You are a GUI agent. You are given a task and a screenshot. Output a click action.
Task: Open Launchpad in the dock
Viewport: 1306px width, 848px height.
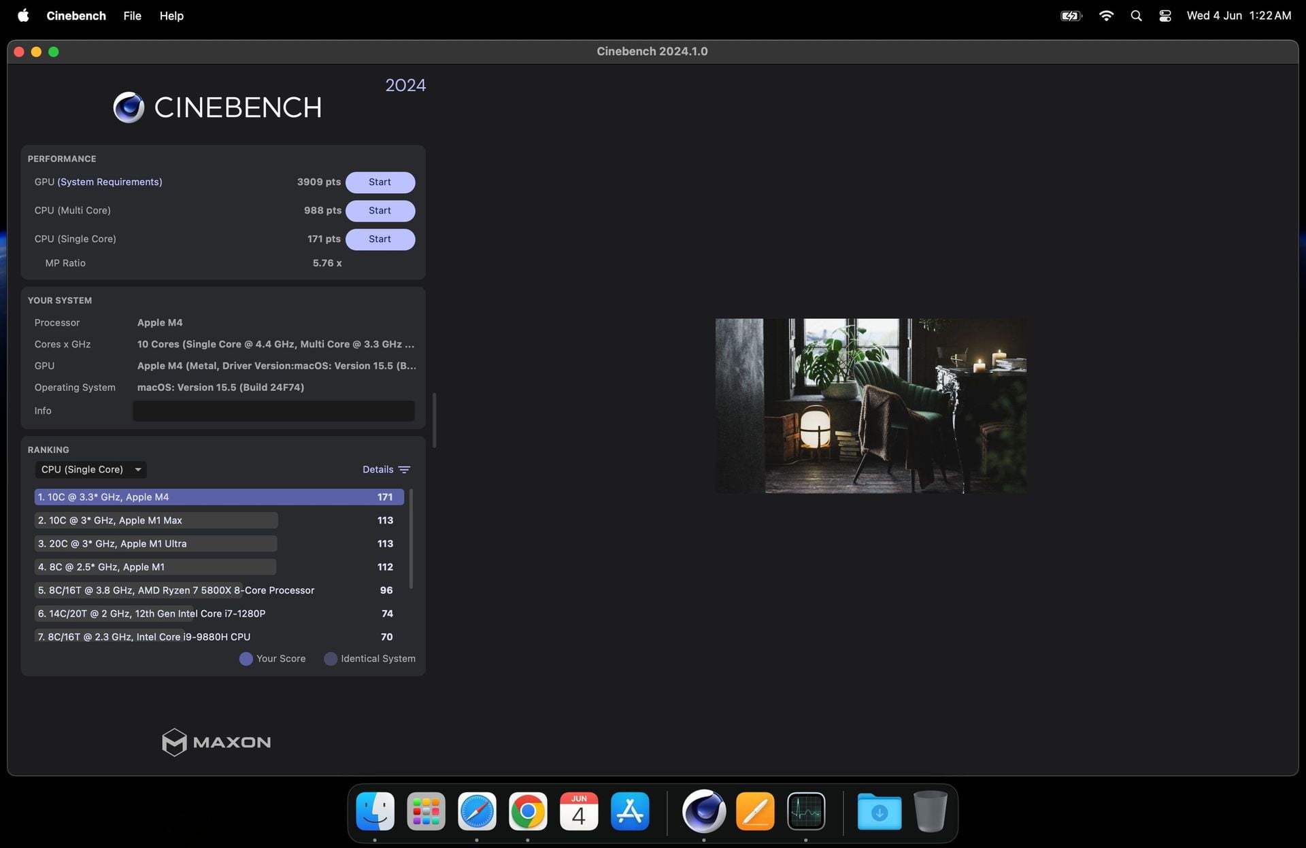click(426, 811)
